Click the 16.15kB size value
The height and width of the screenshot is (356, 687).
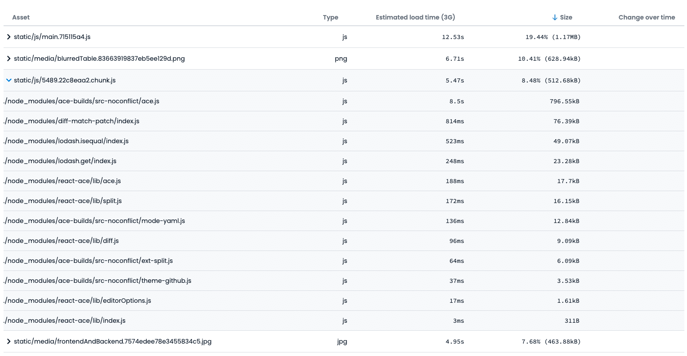point(566,201)
